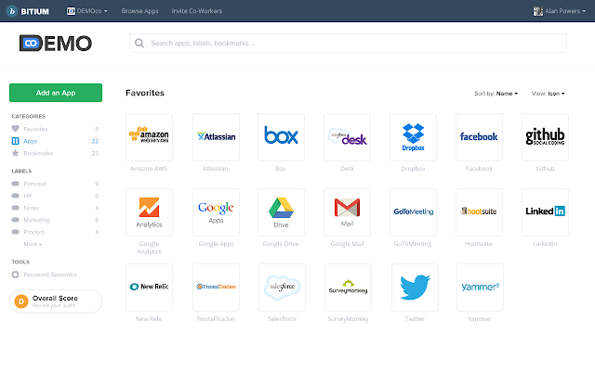
Task: Launch the Desk app tile
Action: point(347,137)
